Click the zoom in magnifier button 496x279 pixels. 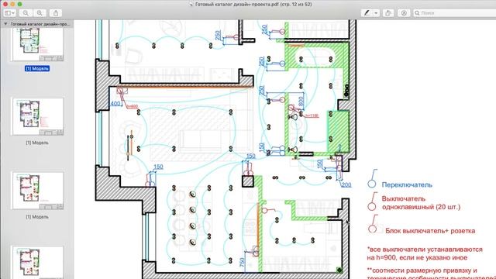(40, 13)
